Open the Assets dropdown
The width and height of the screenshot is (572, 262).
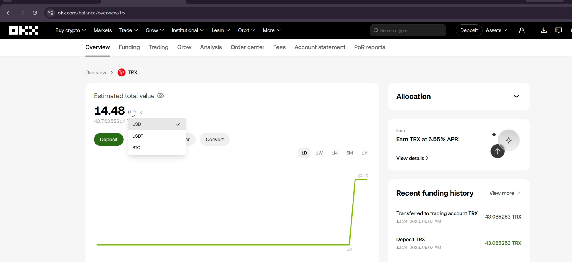click(496, 30)
